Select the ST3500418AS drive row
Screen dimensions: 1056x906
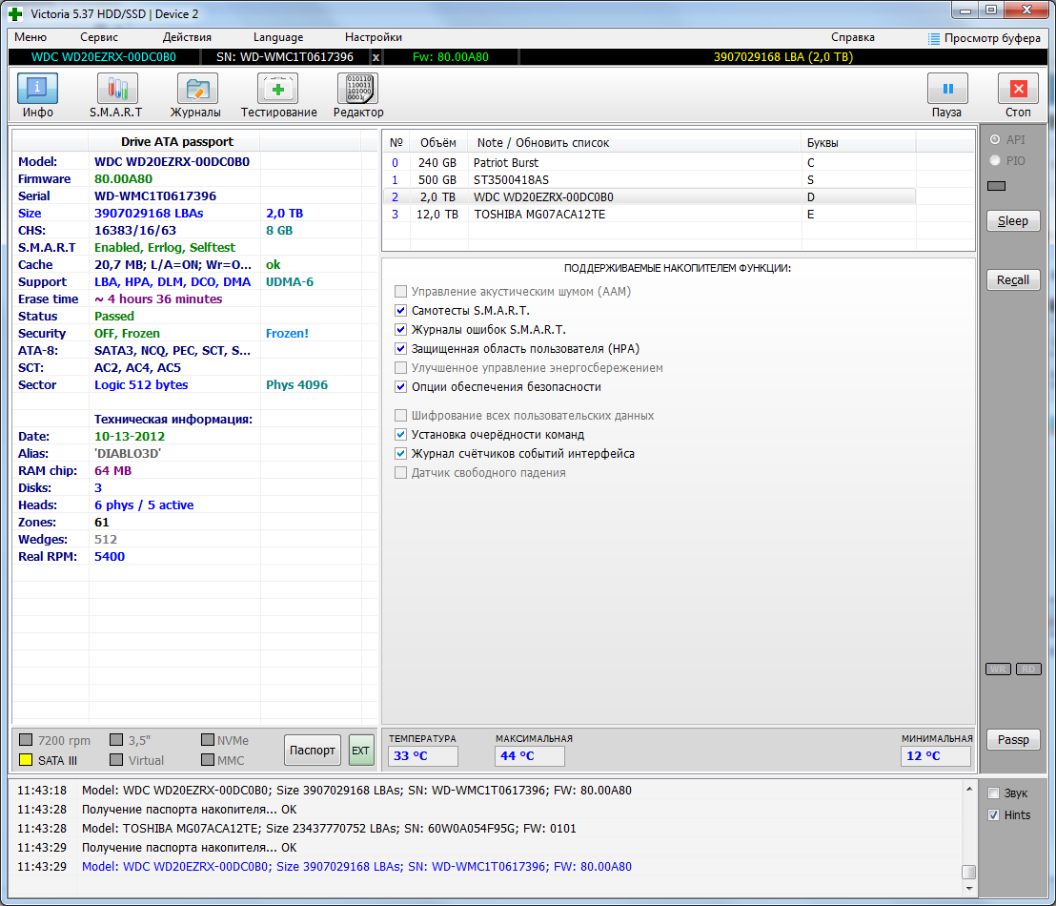(649, 180)
